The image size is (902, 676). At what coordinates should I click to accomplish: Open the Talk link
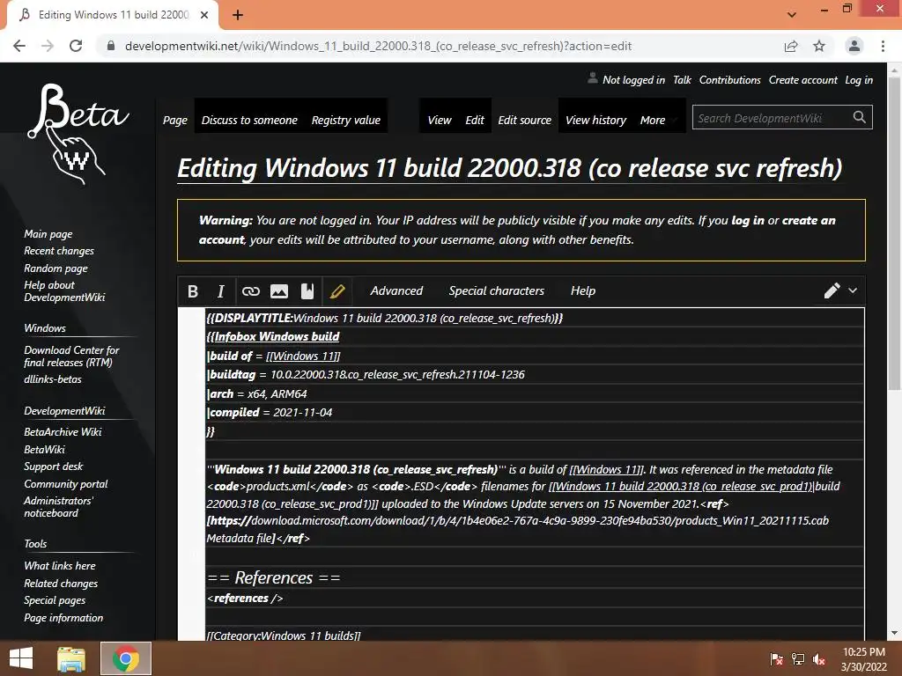point(682,80)
